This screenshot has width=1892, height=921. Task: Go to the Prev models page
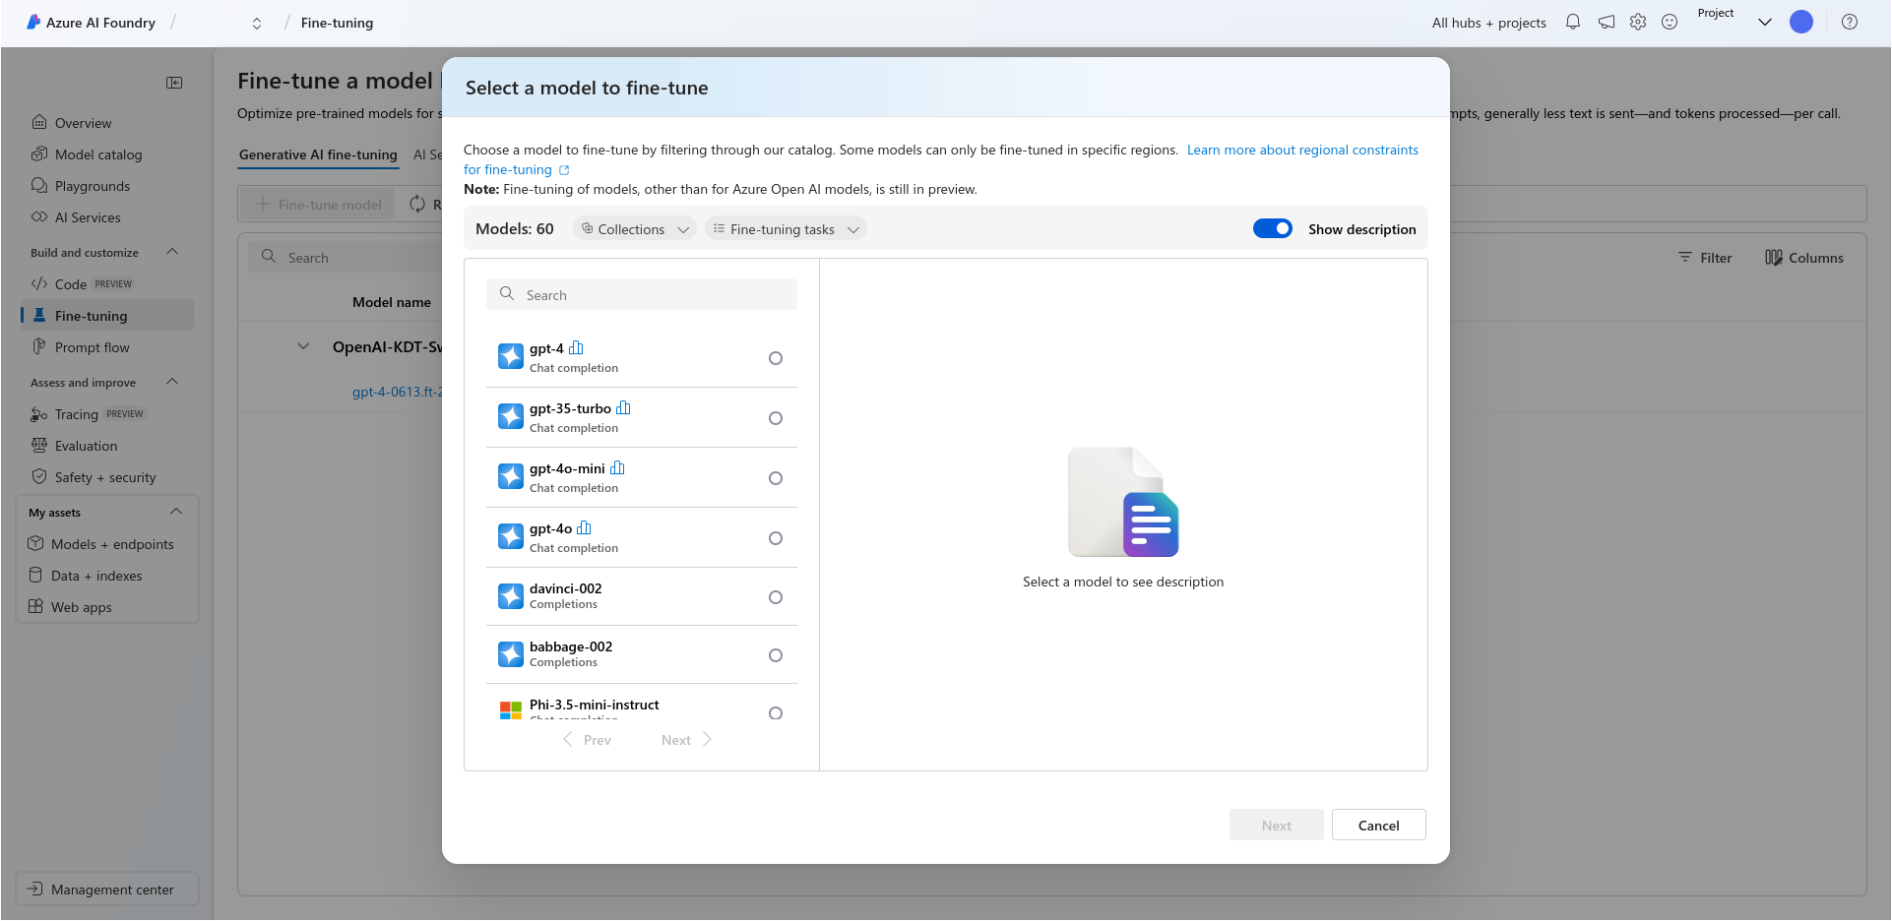[x=588, y=740]
